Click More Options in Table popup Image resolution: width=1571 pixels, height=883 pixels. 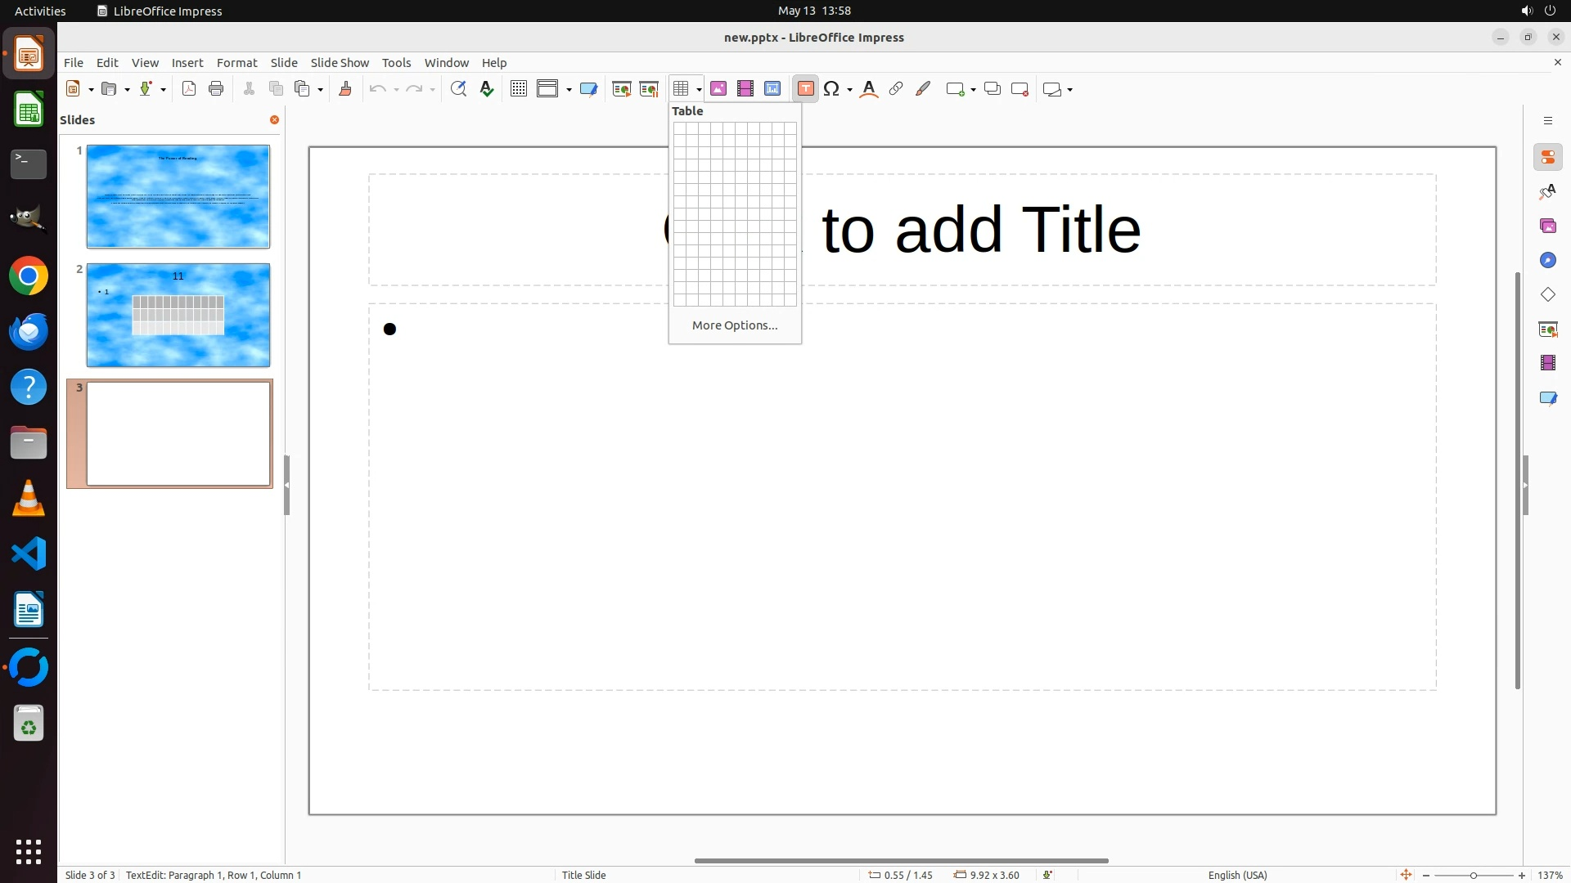tap(734, 325)
